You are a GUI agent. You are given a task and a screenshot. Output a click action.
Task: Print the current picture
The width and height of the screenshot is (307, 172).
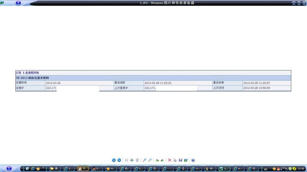[175, 160]
